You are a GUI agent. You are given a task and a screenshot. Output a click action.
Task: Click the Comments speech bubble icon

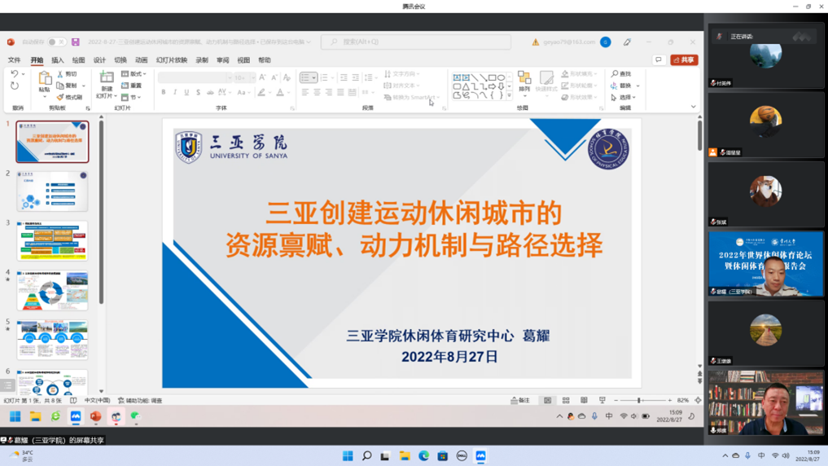(x=659, y=59)
